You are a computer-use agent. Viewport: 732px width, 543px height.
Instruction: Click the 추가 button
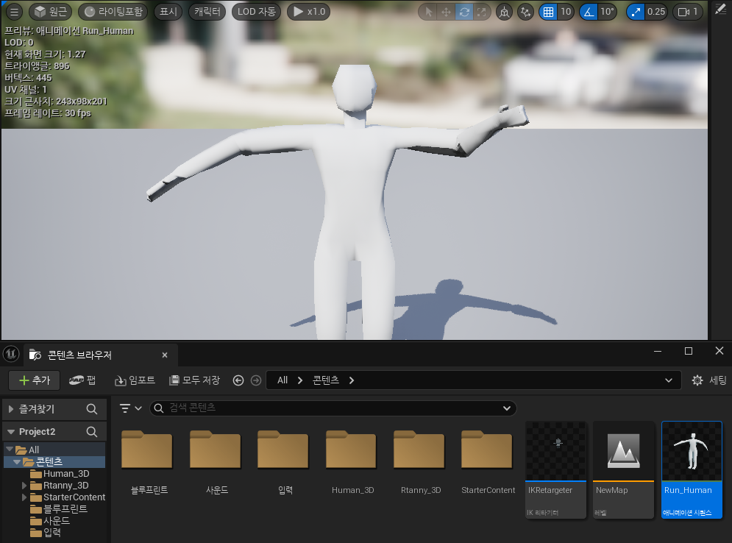point(35,380)
